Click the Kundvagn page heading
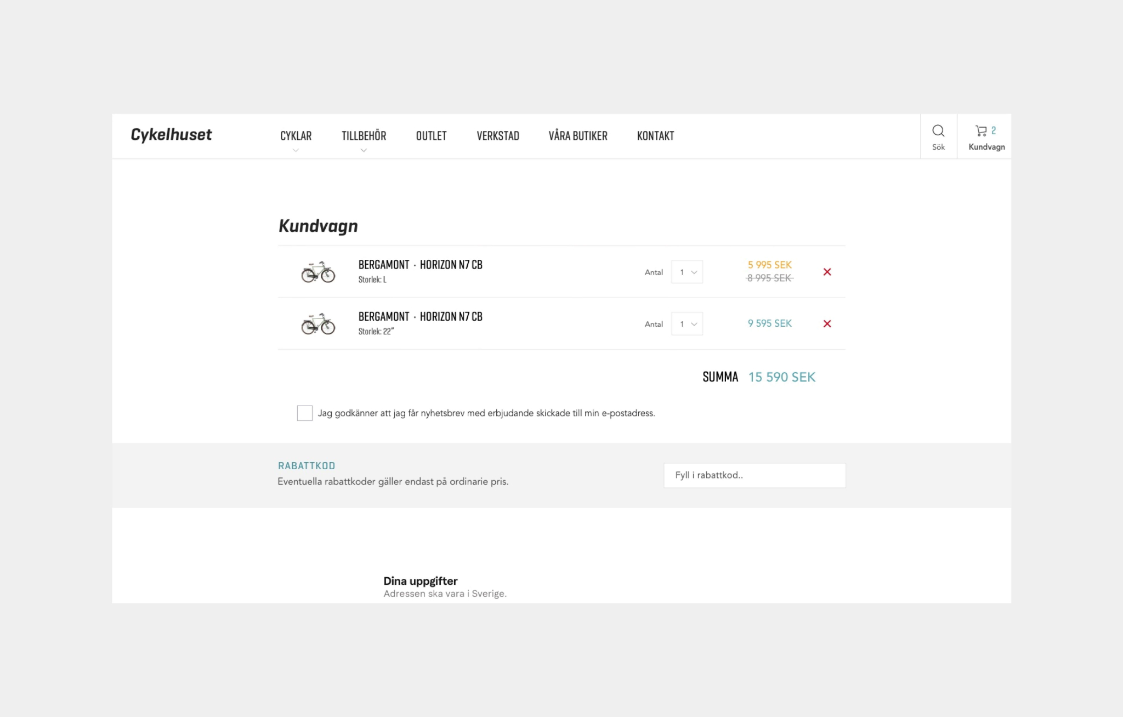1123x717 pixels. [x=318, y=226]
